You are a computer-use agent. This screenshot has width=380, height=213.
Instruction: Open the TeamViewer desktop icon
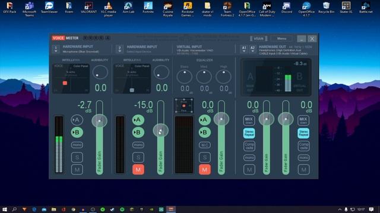[x=49, y=8]
